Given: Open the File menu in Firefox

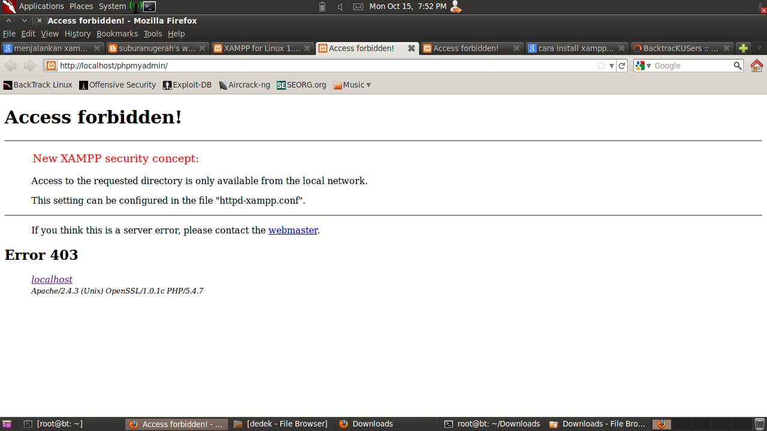Looking at the screenshot, I should (9, 34).
